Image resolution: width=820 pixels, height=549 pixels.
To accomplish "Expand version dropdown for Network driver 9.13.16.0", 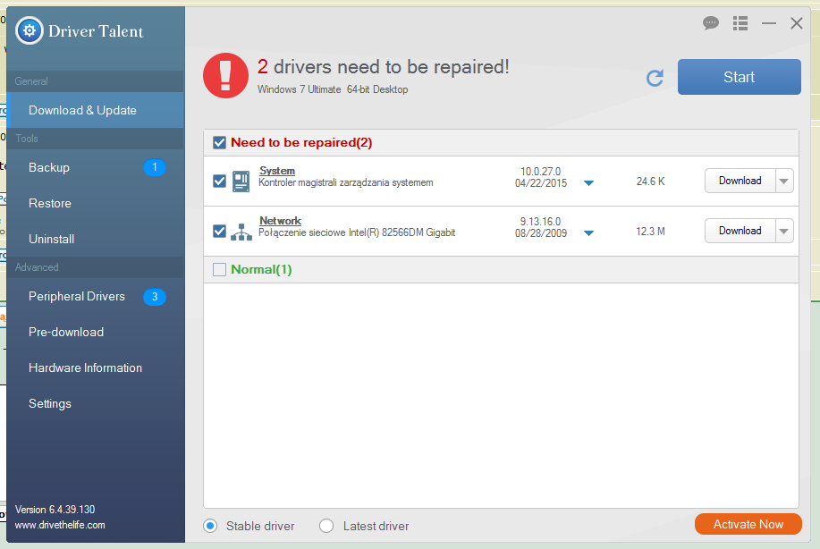I will (x=589, y=233).
